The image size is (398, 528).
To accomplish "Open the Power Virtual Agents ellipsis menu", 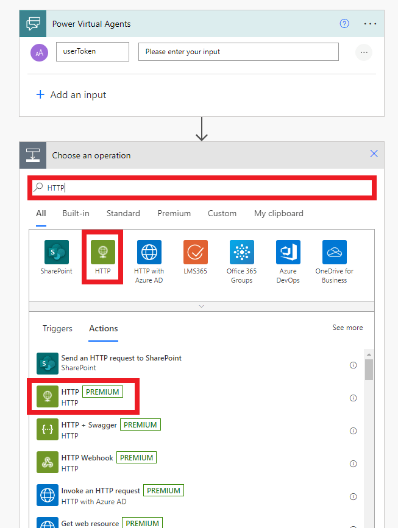I will pyautogui.click(x=370, y=24).
